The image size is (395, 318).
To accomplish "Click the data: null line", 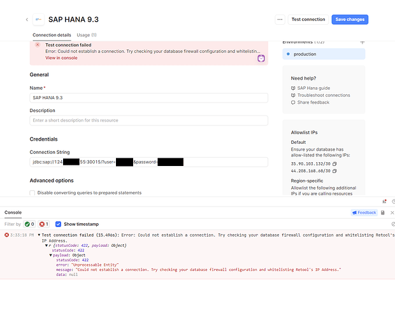I will coord(67,275).
